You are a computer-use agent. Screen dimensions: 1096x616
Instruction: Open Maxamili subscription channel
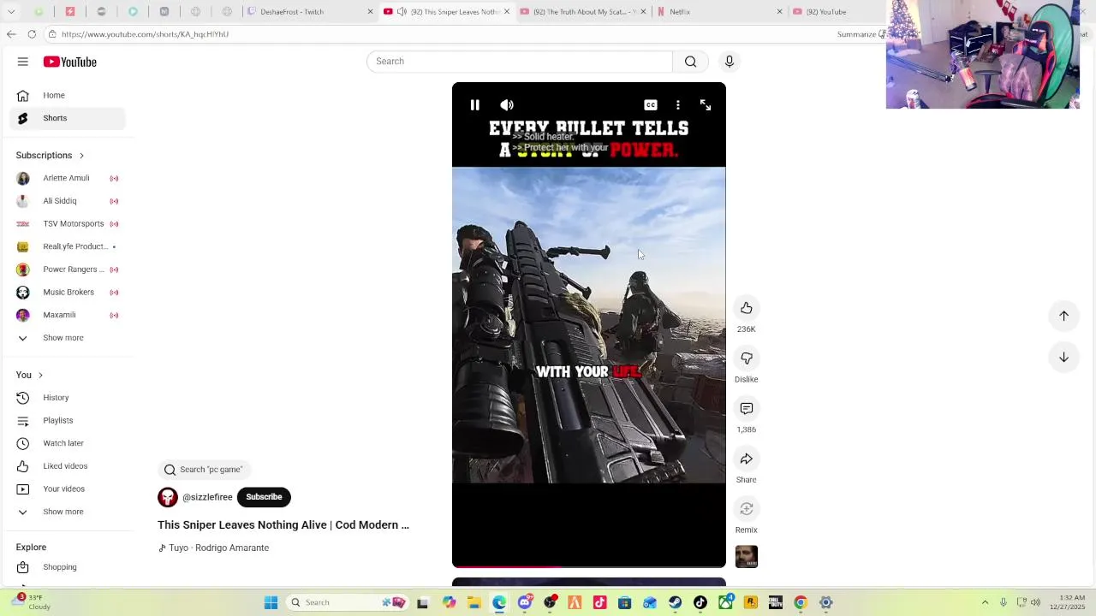click(x=68, y=315)
